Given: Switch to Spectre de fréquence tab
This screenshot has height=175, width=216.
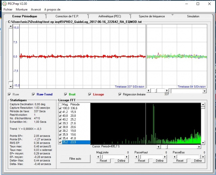Looking at the screenshot, I should tap(152, 16).
